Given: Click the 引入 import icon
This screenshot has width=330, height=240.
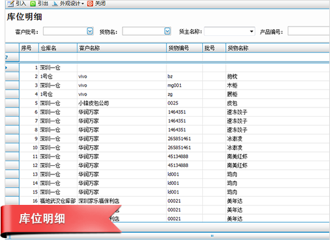Looking at the screenshot, I should (11, 4).
